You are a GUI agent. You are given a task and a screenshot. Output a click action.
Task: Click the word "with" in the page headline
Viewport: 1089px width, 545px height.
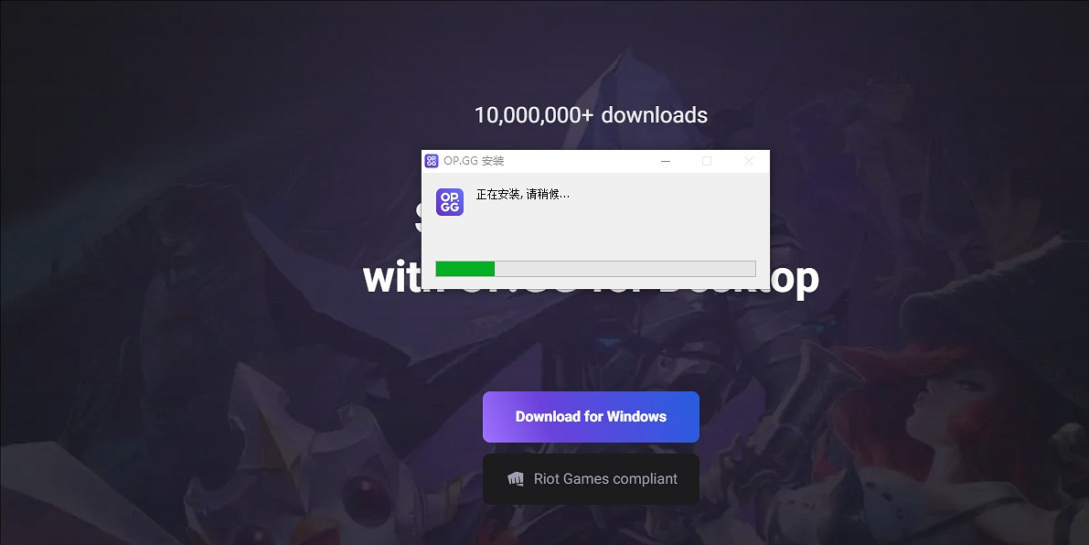[x=391, y=278]
